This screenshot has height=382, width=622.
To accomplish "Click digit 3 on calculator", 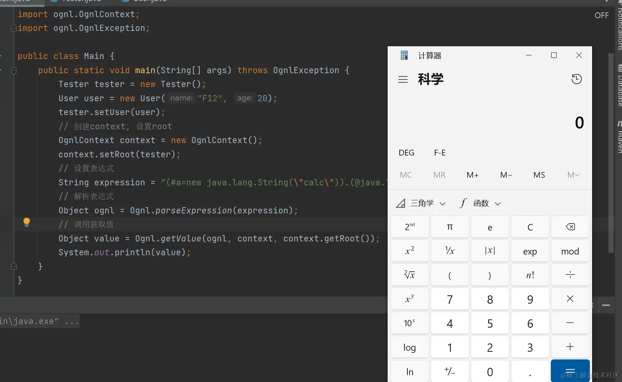I will coord(530,347).
